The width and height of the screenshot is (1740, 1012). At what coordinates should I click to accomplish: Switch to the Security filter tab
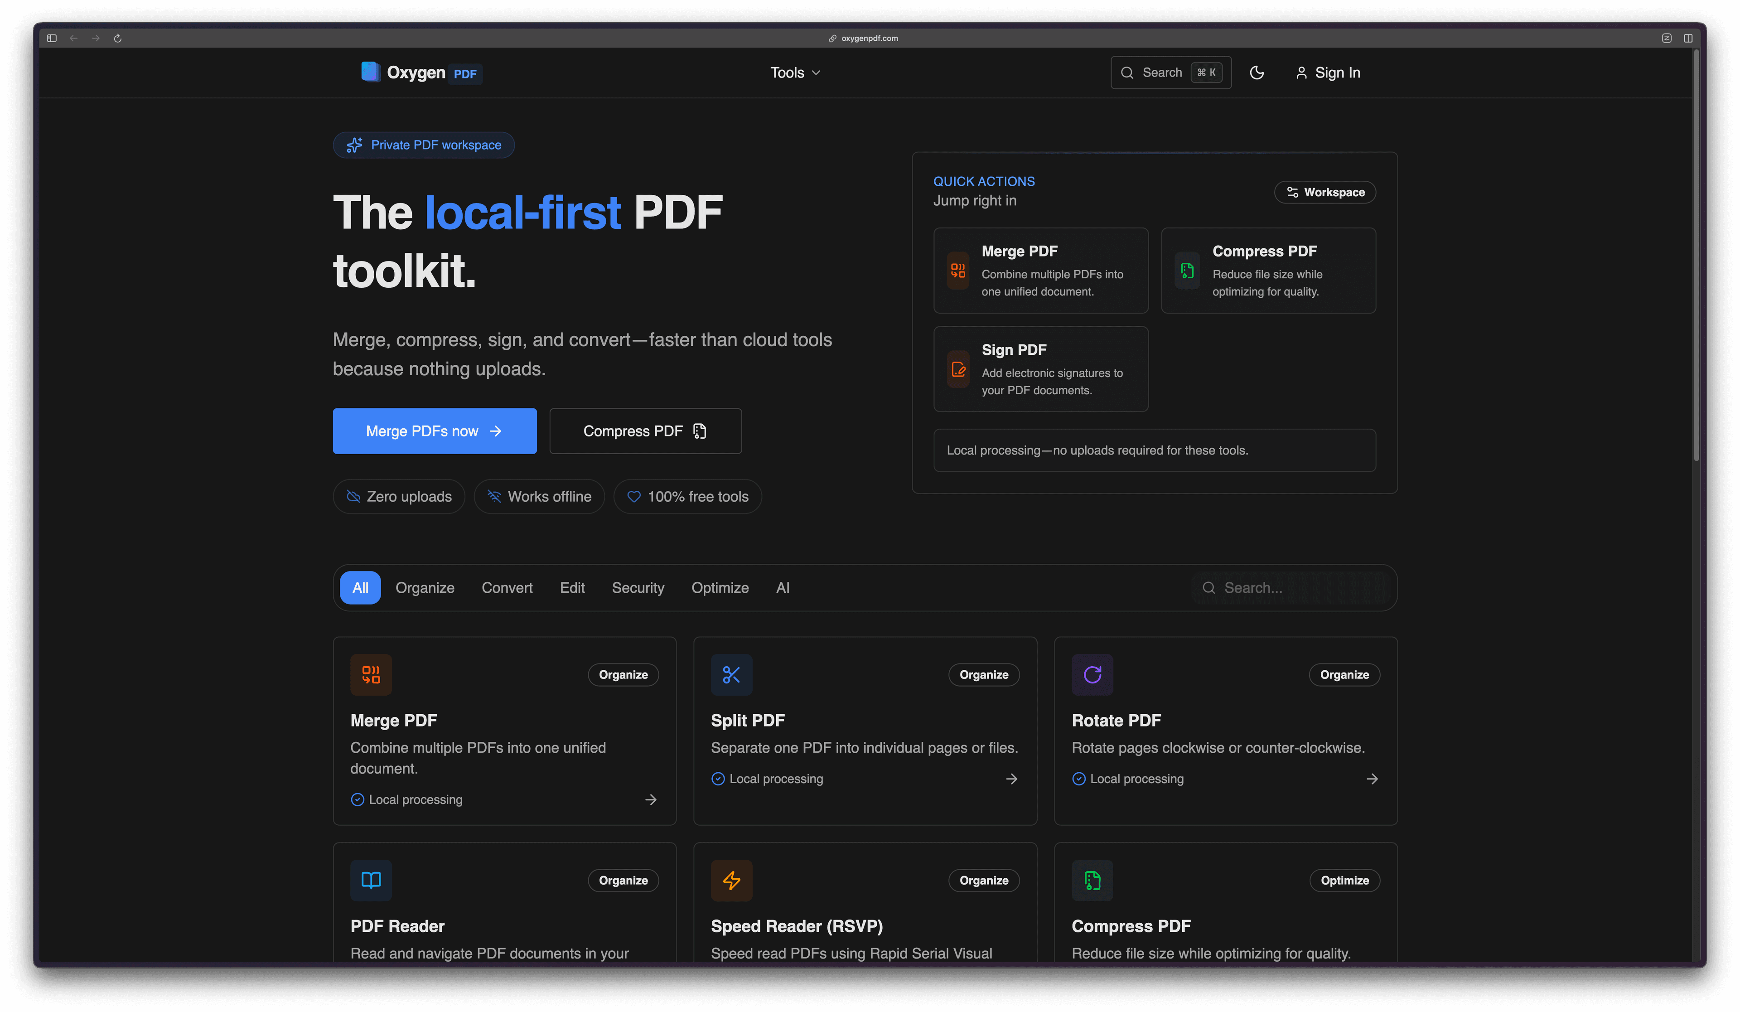pyautogui.click(x=637, y=588)
